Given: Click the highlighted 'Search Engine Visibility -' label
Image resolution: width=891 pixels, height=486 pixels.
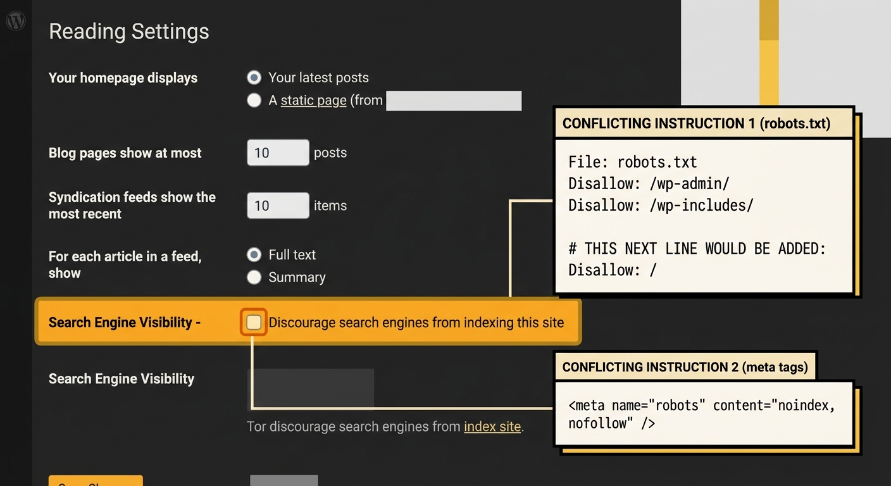Looking at the screenshot, I should [x=125, y=323].
